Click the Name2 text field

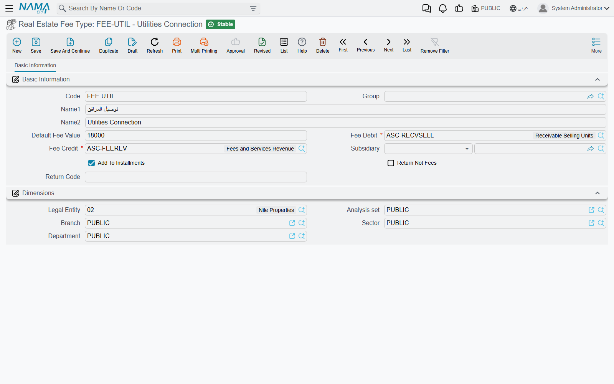(x=345, y=122)
